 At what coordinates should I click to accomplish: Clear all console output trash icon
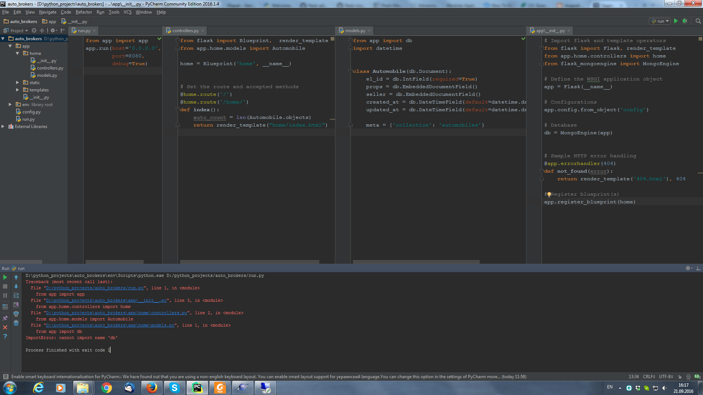[x=16, y=323]
